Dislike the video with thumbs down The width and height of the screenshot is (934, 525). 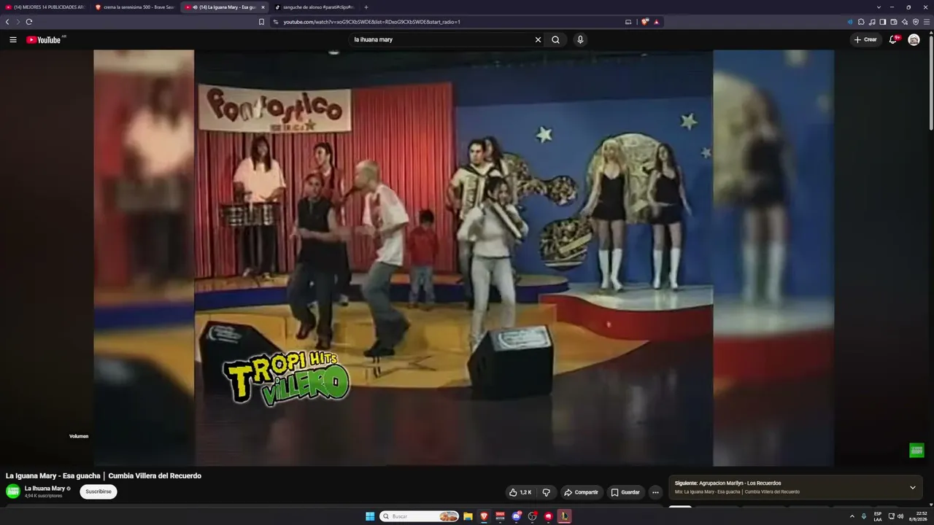(x=546, y=492)
